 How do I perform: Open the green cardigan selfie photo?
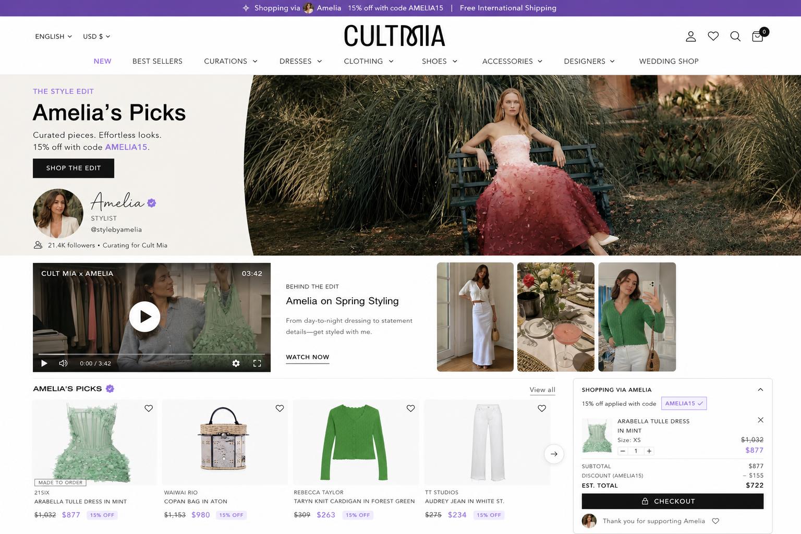[637, 317]
